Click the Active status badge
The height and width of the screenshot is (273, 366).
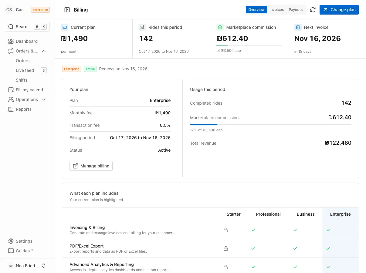(x=90, y=69)
